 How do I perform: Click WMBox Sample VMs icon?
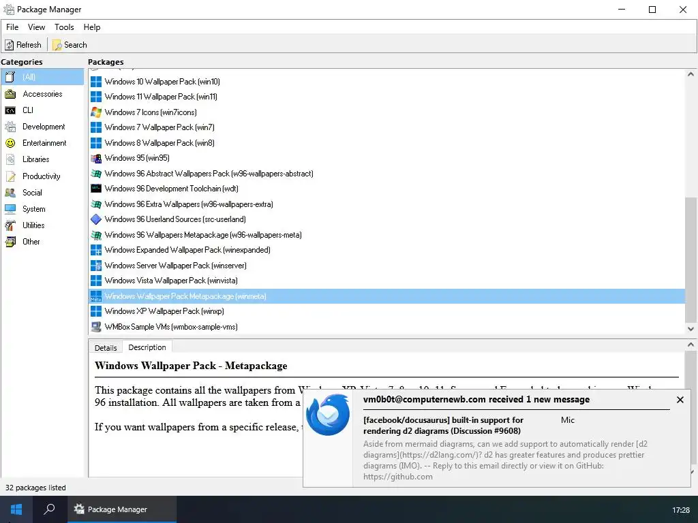96,327
